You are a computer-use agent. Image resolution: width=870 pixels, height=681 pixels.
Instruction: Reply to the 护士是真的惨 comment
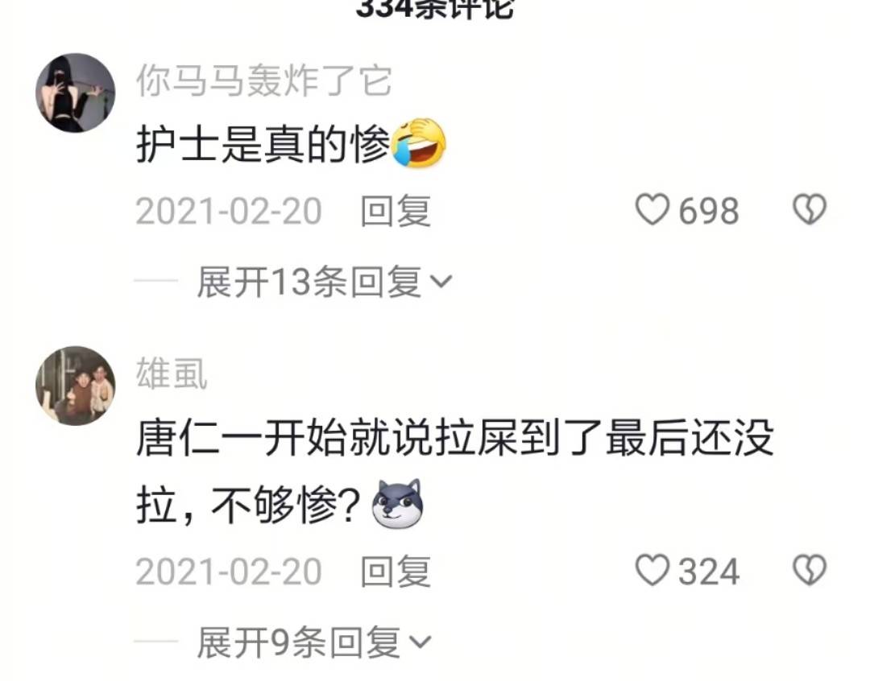click(x=396, y=211)
